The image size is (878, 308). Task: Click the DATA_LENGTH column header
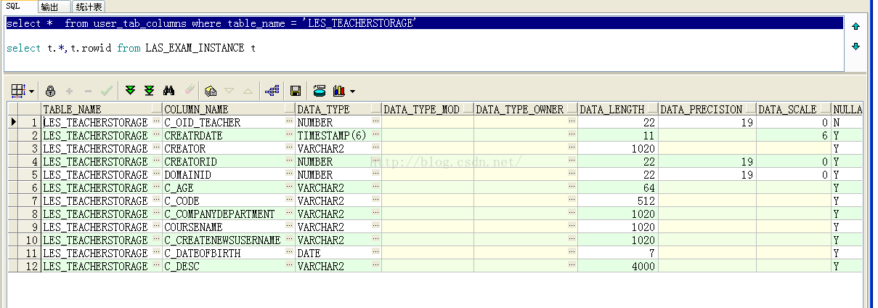pos(617,109)
